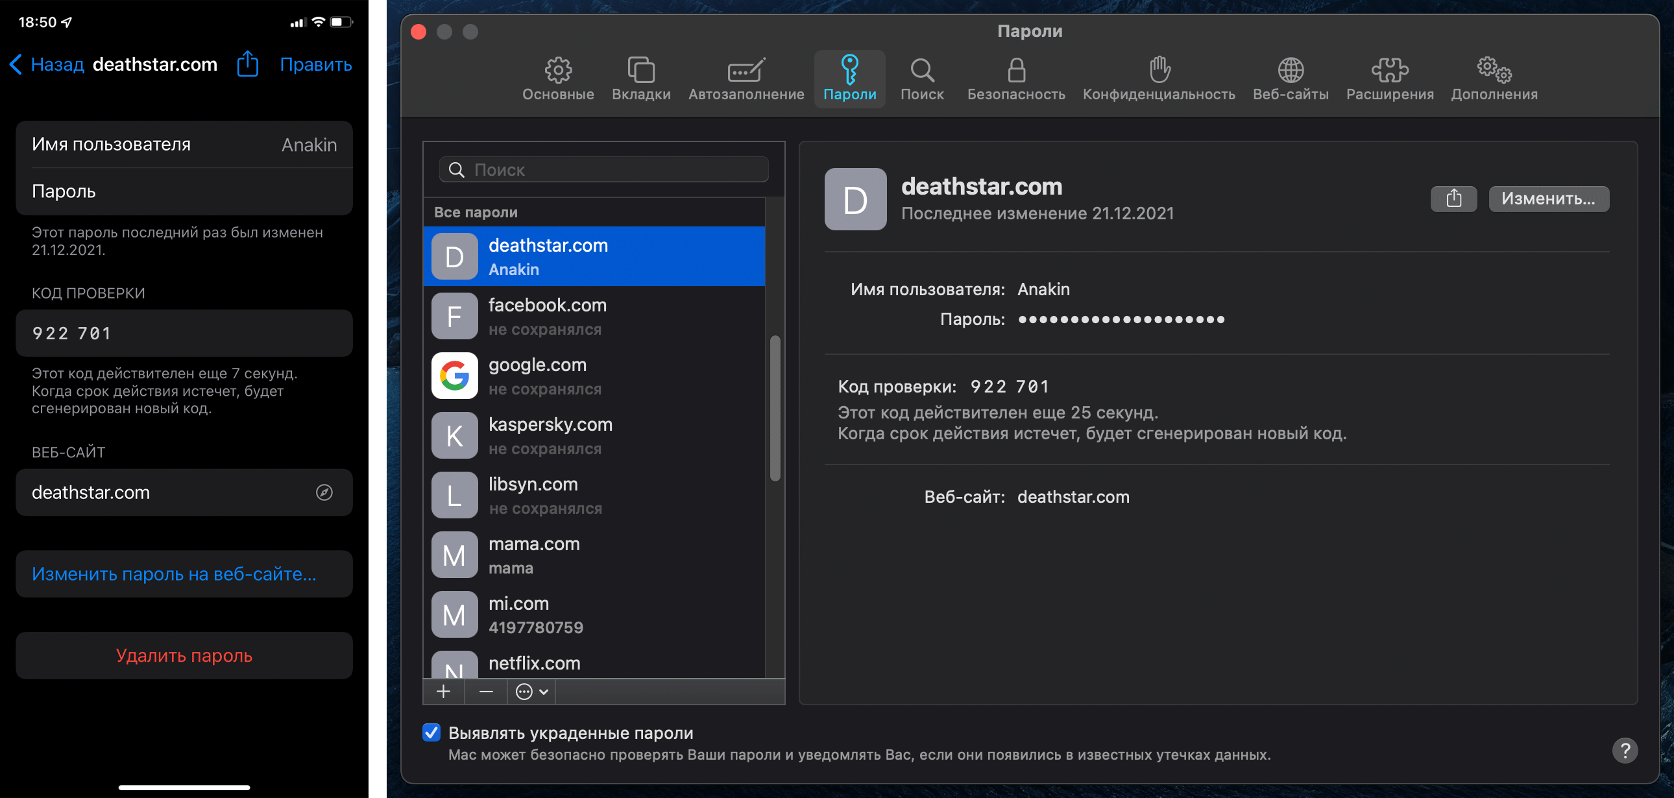Click the iPhone Wi-Fi status icon
This screenshot has width=1674, height=798.
tap(318, 22)
